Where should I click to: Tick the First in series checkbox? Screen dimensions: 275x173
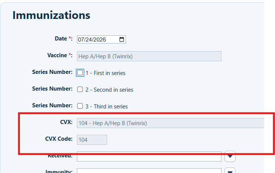click(x=80, y=73)
